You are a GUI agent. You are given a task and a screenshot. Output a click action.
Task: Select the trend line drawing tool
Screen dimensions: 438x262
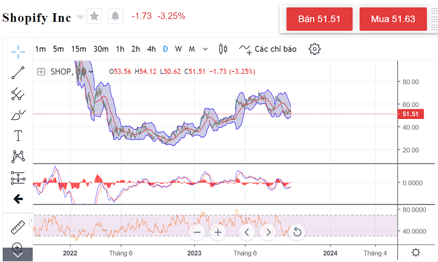[18, 72]
